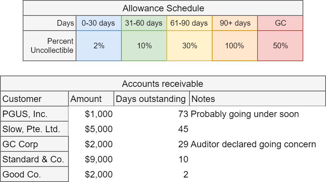Click the Days outstanding column header
Image resolution: width=326 pixels, height=182 pixels.
tap(151, 99)
